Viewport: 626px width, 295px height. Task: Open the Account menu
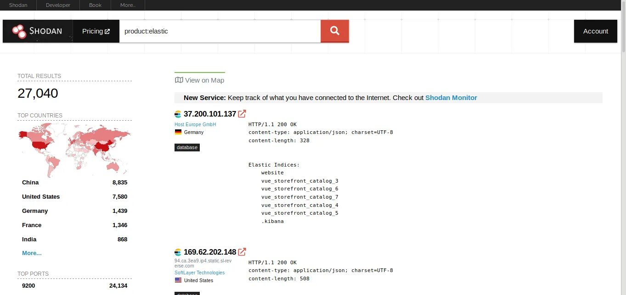tap(596, 31)
